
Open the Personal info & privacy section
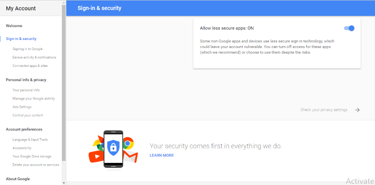(x=26, y=80)
